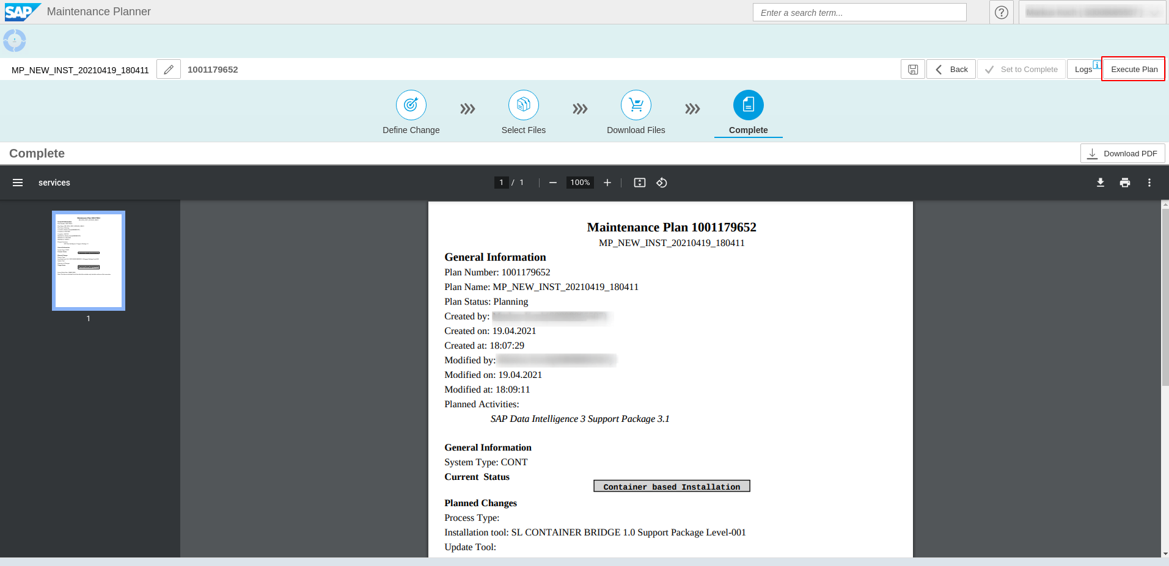Click the MP_NEW_INST_20210419_180411 plan name header
Image resolution: width=1169 pixels, height=566 pixels.
80,70
